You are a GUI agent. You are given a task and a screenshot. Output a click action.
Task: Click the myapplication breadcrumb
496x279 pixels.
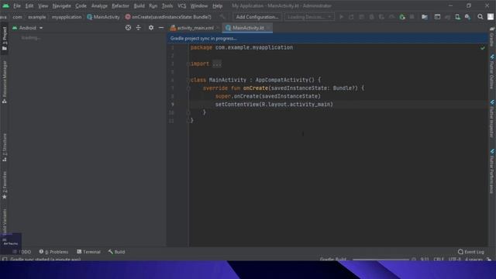click(67, 17)
